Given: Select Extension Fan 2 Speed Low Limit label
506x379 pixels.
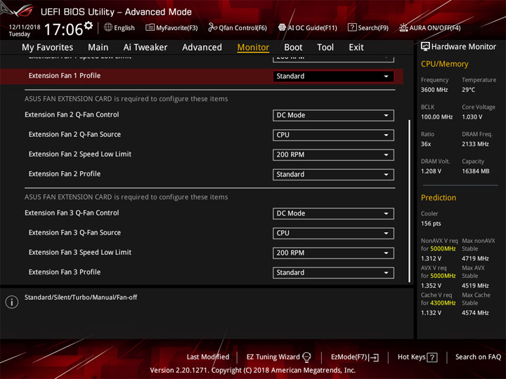Looking at the screenshot, I should 80,154.
